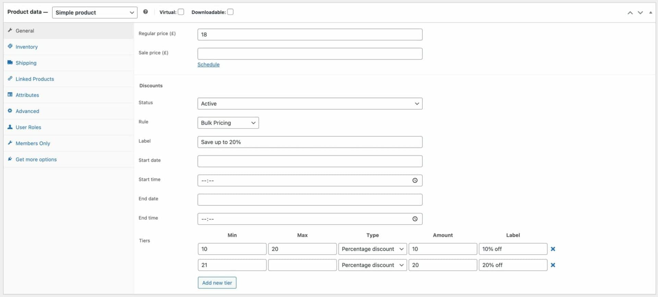Click the Members Only wrench icon
The height and width of the screenshot is (297, 658).
tap(10, 143)
